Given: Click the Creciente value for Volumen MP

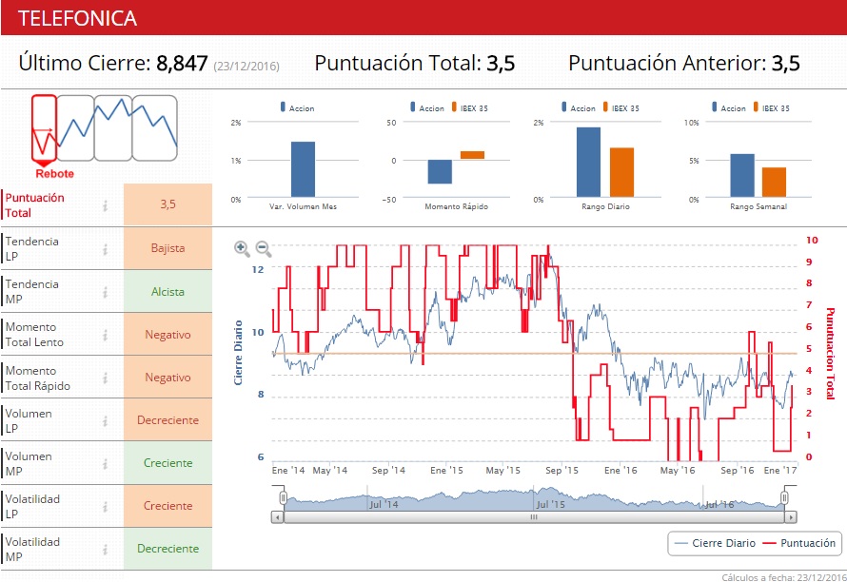Looking at the screenshot, I should tap(168, 463).
